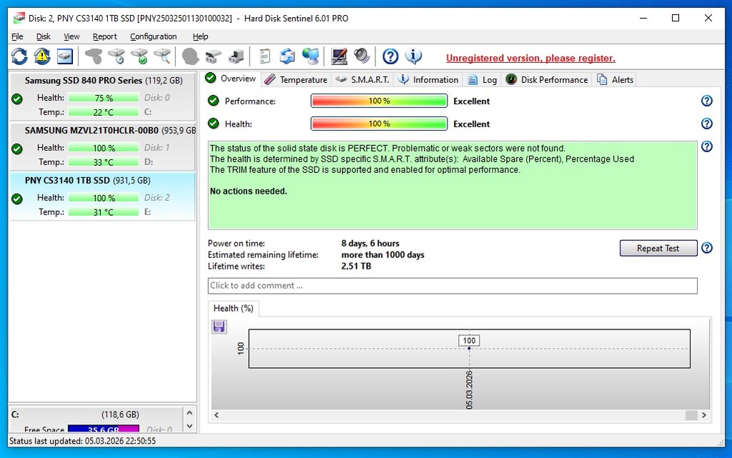Click the speaker icon in the toolbar
Viewport: 732px width, 458px height.
click(x=362, y=56)
